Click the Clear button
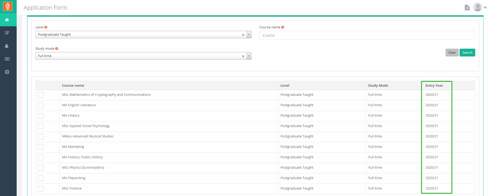488x196 pixels. pos(452,52)
